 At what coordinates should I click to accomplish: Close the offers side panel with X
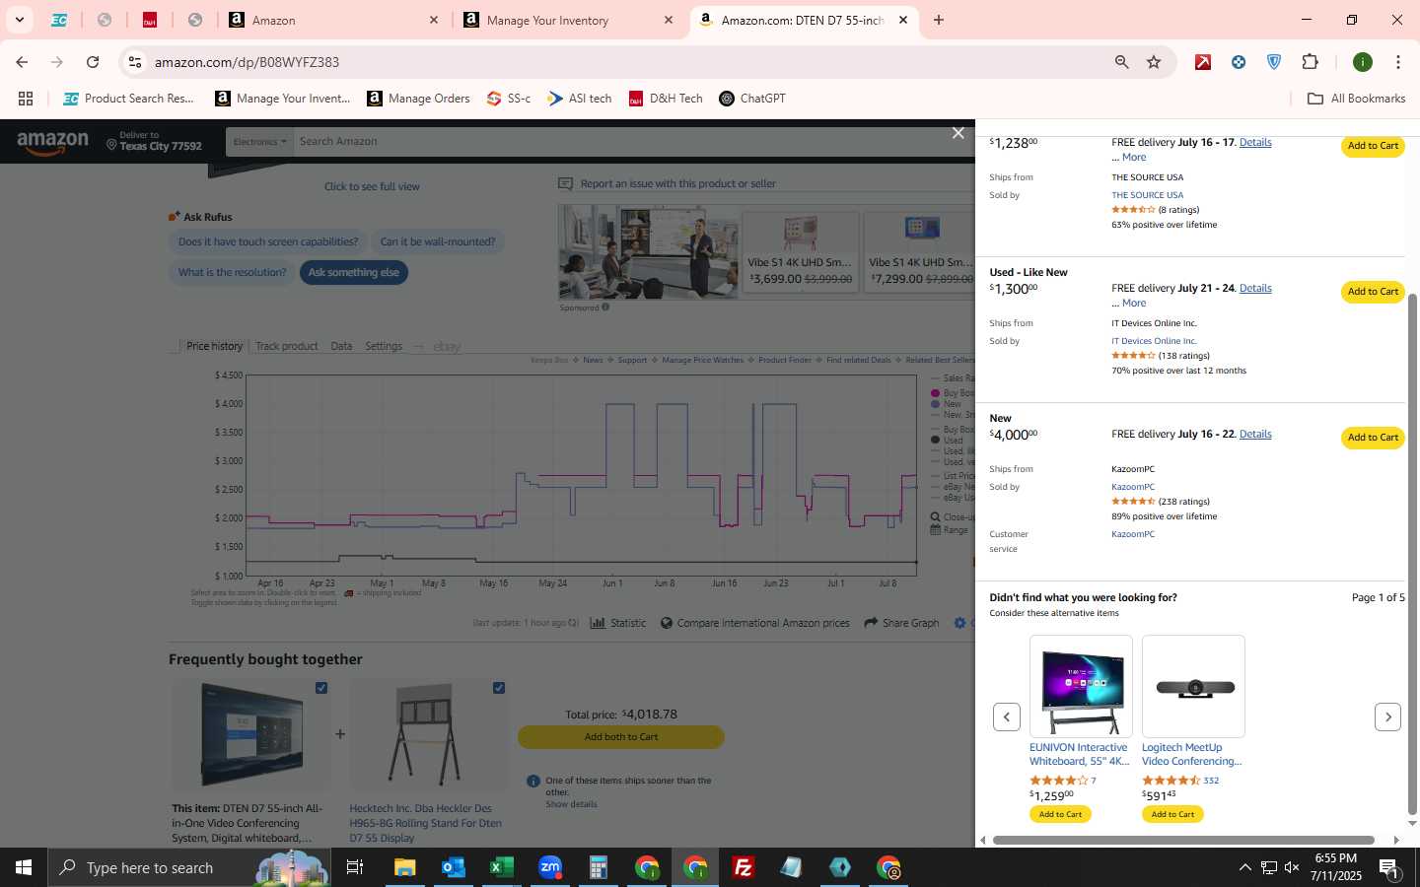(958, 133)
